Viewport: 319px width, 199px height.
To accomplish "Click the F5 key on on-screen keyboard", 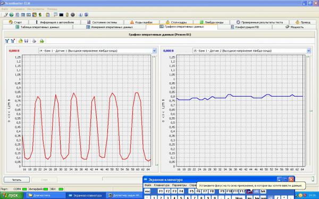I will click(191, 191).
